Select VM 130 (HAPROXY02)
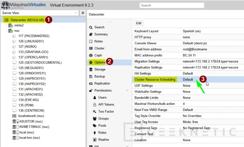Viewport: 244px width, 147px height. tap(32, 84)
